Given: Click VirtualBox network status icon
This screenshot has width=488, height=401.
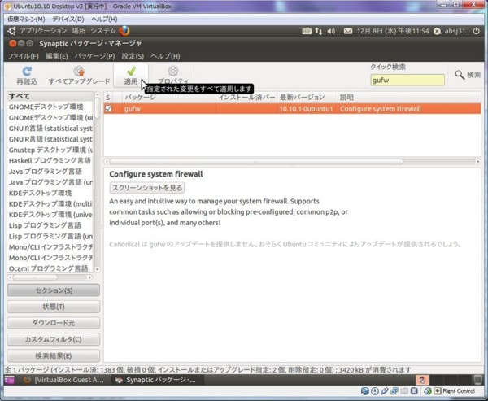Looking at the screenshot, I should click(x=394, y=391).
